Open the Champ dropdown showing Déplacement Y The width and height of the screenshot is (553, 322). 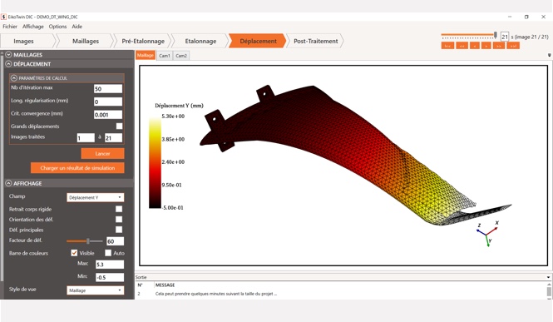click(96, 197)
